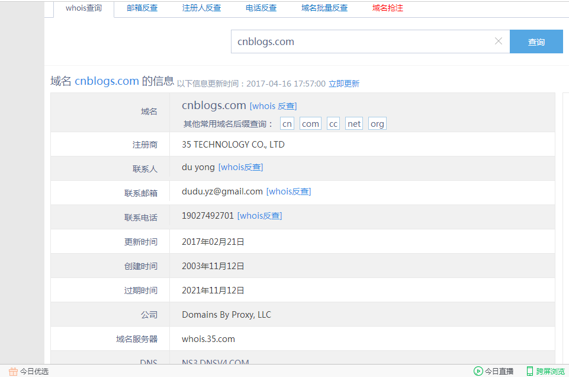This screenshot has width=569, height=377.
Task: Click 立即更新 to refresh whois info
Action: coord(343,84)
